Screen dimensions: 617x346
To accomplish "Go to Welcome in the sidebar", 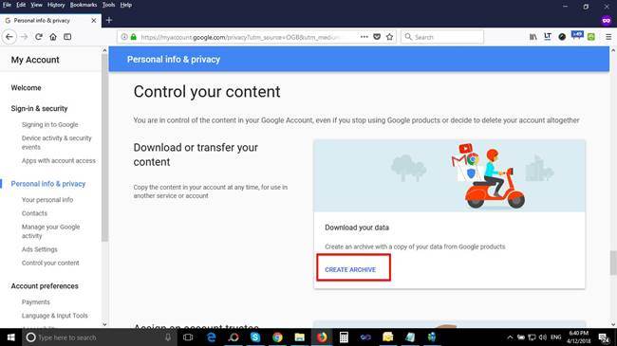I will click(x=26, y=87).
